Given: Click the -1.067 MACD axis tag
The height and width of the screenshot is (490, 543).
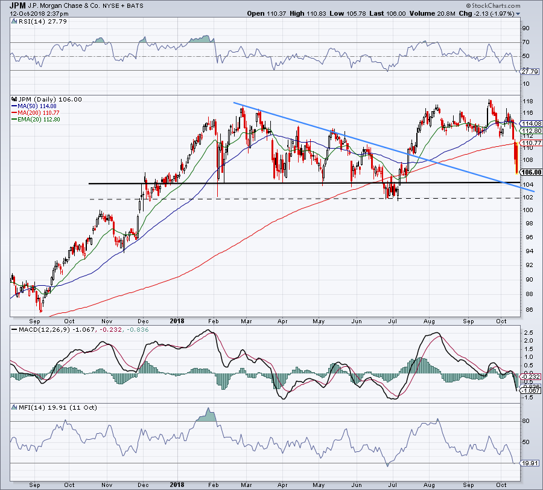Looking at the screenshot, I should (x=531, y=390).
